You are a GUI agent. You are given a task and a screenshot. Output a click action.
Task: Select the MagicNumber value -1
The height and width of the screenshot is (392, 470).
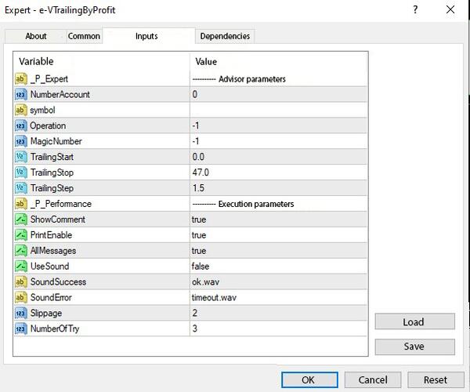pyautogui.click(x=278, y=141)
